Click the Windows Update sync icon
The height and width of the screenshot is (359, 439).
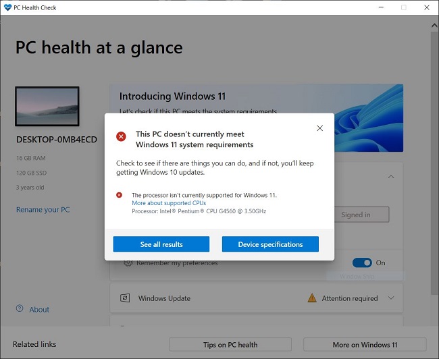click(125, 298)
